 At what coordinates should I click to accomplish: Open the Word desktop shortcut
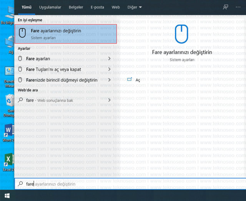pyautogui.click(x=8, y=133)
